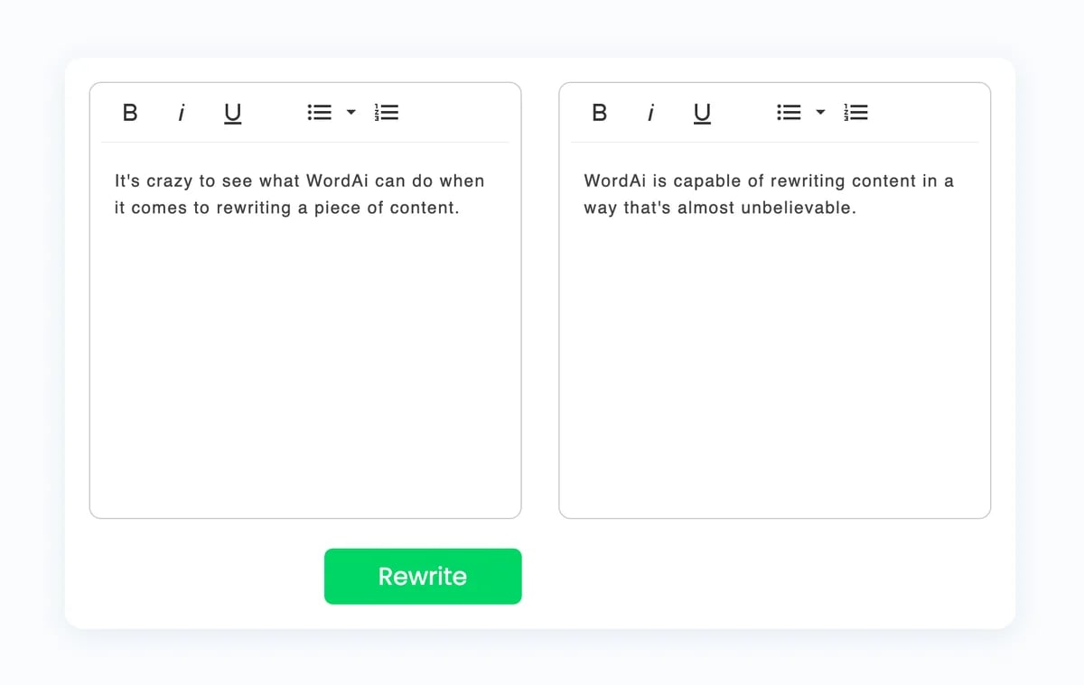Image resolution: width=1084 pixels, height=685 pixels.
Task: Place cursor on the word "crazy" in left editor
Action: tap(170, 181)
